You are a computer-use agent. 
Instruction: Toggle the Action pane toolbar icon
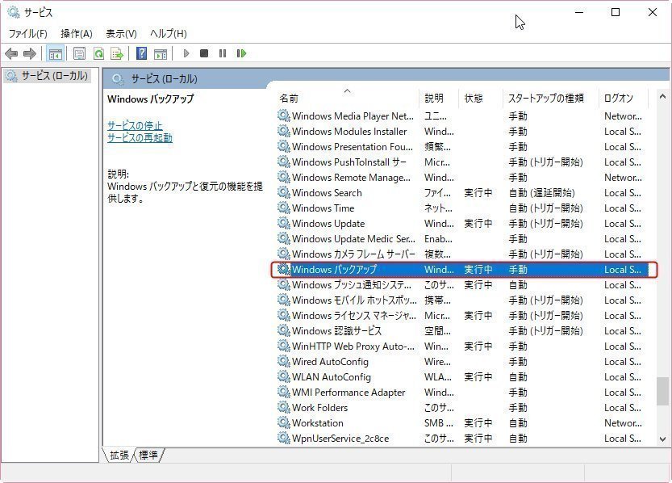pyautogui.click(x=161, y=53)
